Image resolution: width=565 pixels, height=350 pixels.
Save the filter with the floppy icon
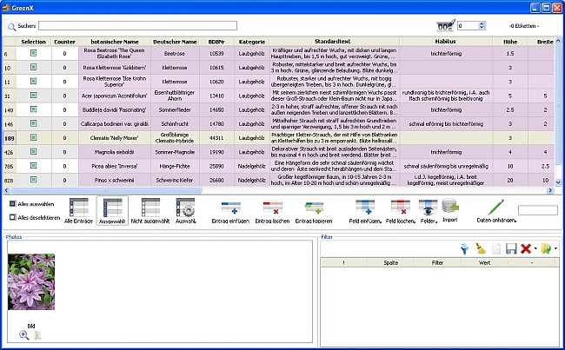[x=511, y=248]
